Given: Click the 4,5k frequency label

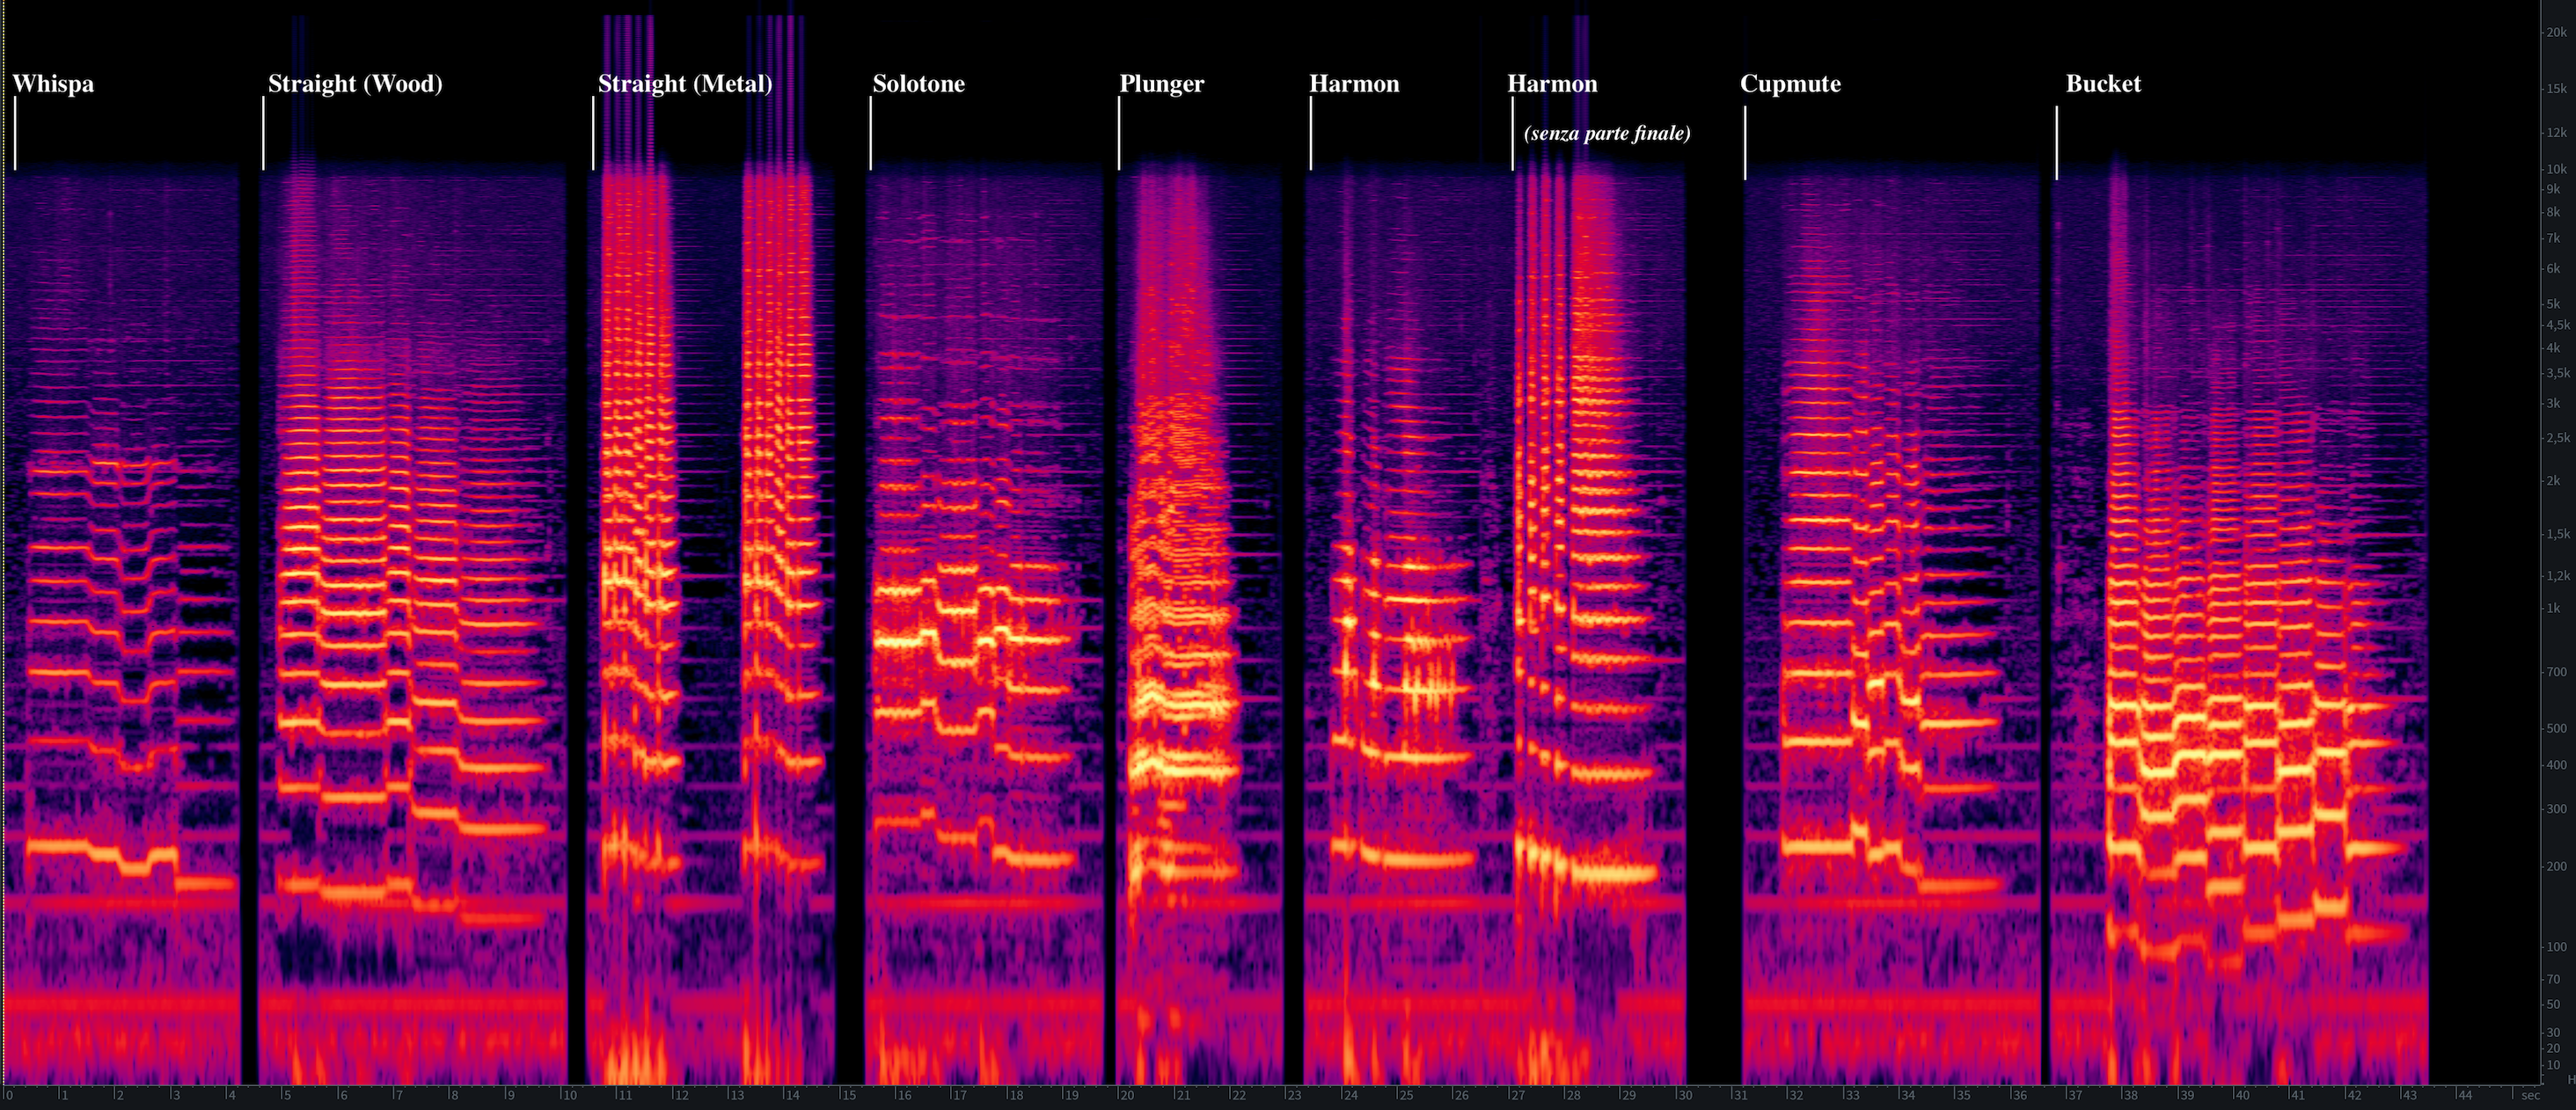Looking at the screenshot, I should point(2558,325).
